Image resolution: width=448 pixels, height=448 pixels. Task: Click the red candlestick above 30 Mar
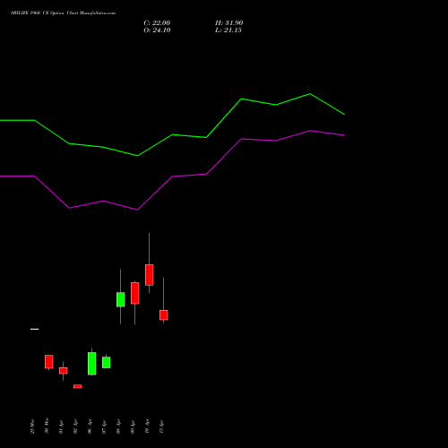[49, 362]
